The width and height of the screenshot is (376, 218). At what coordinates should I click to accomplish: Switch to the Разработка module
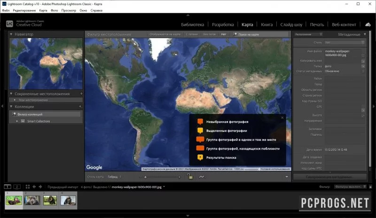coord(223,24)
